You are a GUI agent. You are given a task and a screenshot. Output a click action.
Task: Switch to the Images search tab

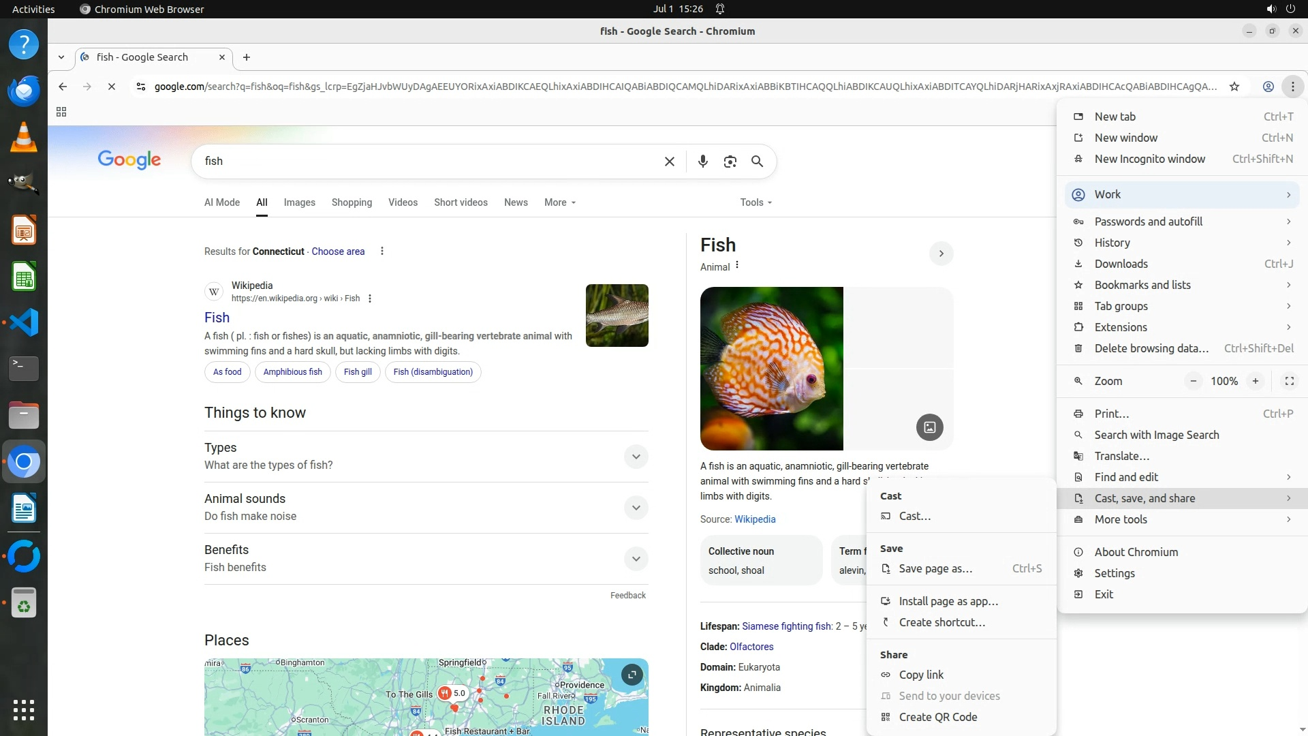pyautogui.click(x=299, y=202)
